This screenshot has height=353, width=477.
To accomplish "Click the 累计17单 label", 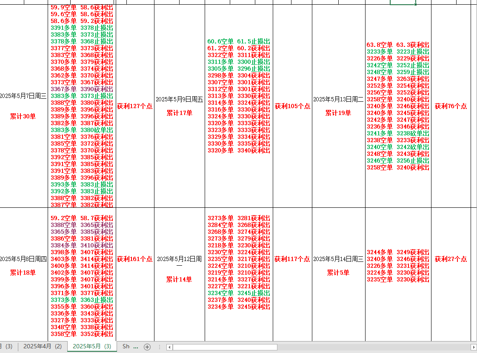I will pyautogui.click(x=180, y=113).
